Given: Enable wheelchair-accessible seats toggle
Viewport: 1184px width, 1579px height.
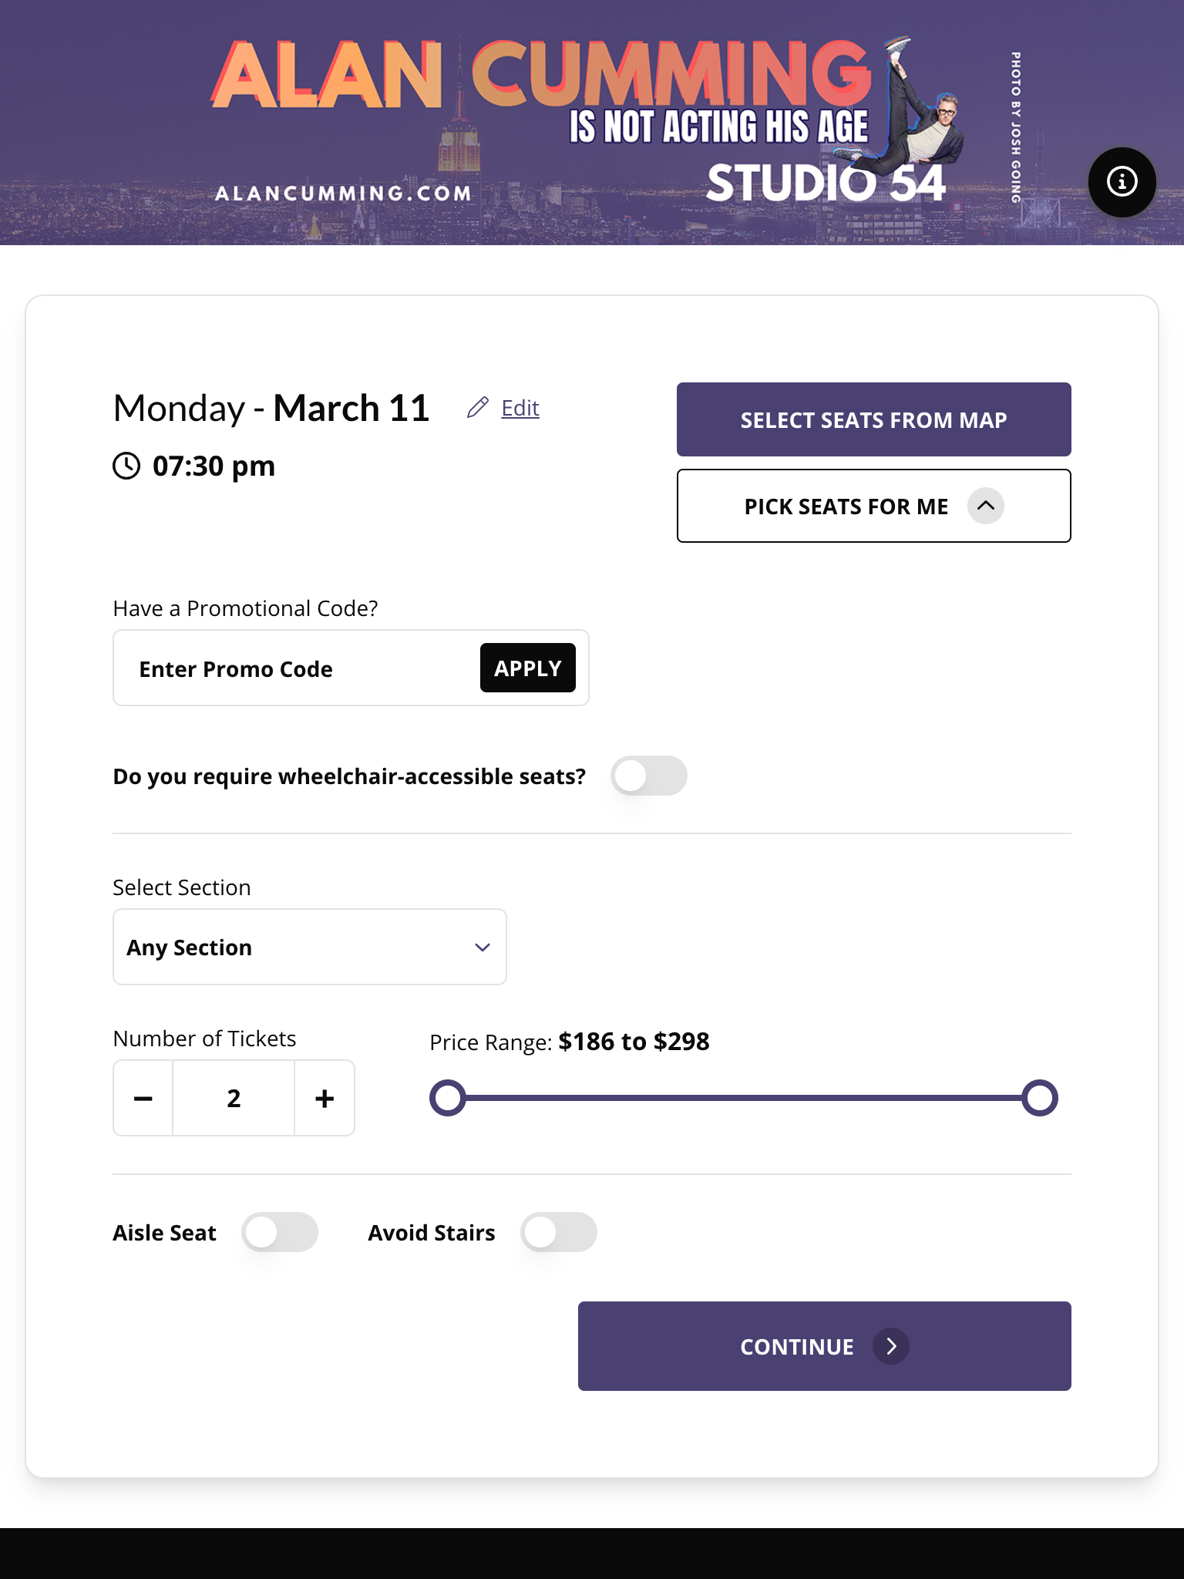Looking at the screenshot, I should click(x=649, y=776).
